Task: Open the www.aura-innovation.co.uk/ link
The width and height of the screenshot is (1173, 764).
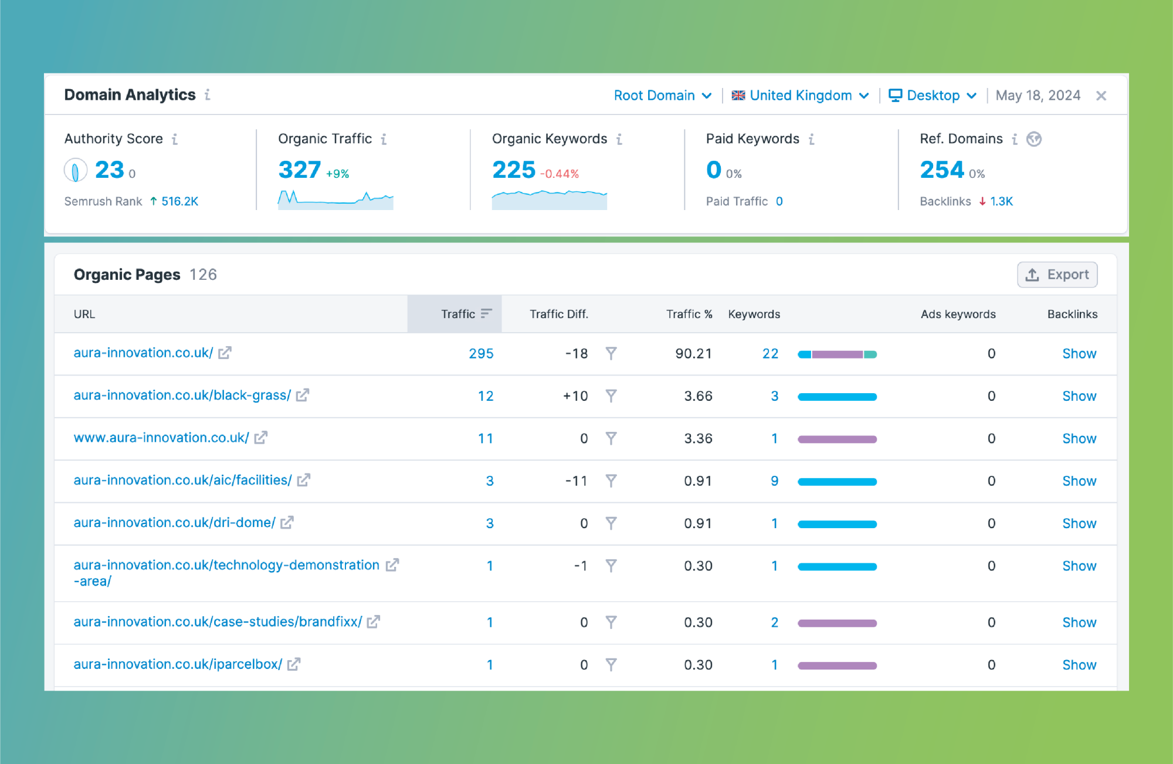Action: (161, 438)
